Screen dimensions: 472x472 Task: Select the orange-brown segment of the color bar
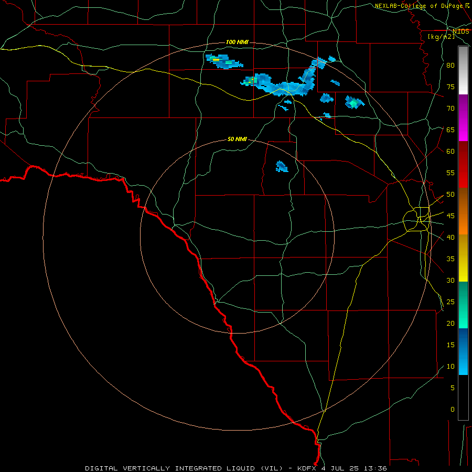click(x=463, y=211)
